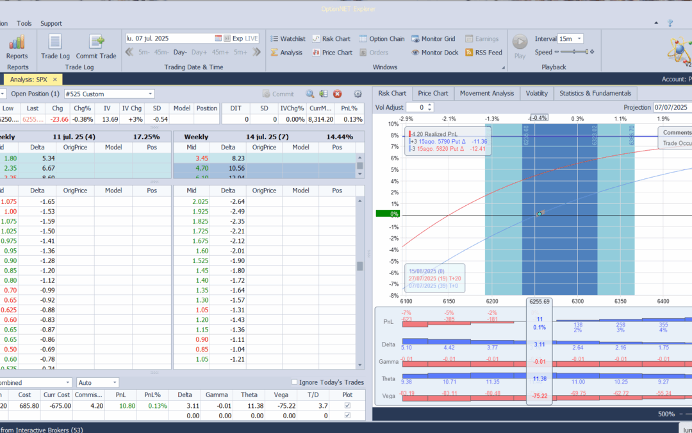Screen dimensions: 692x433
Task: Click the Vol Adjust value field
Action: pos(416,107)
